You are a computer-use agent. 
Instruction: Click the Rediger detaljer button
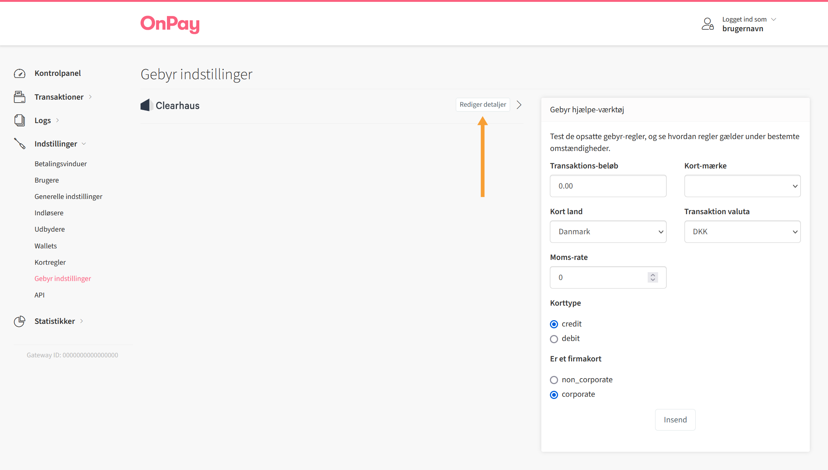483,104
